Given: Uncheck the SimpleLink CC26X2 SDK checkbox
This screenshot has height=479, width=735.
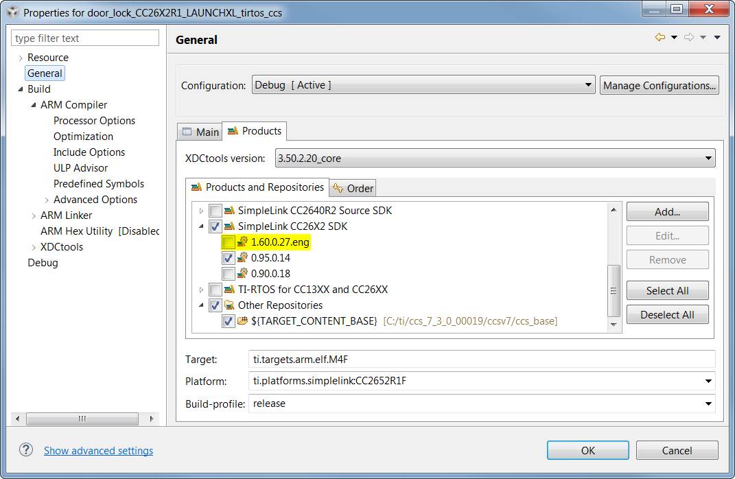Looking at the screenshot, I should (x=215, y=227).
